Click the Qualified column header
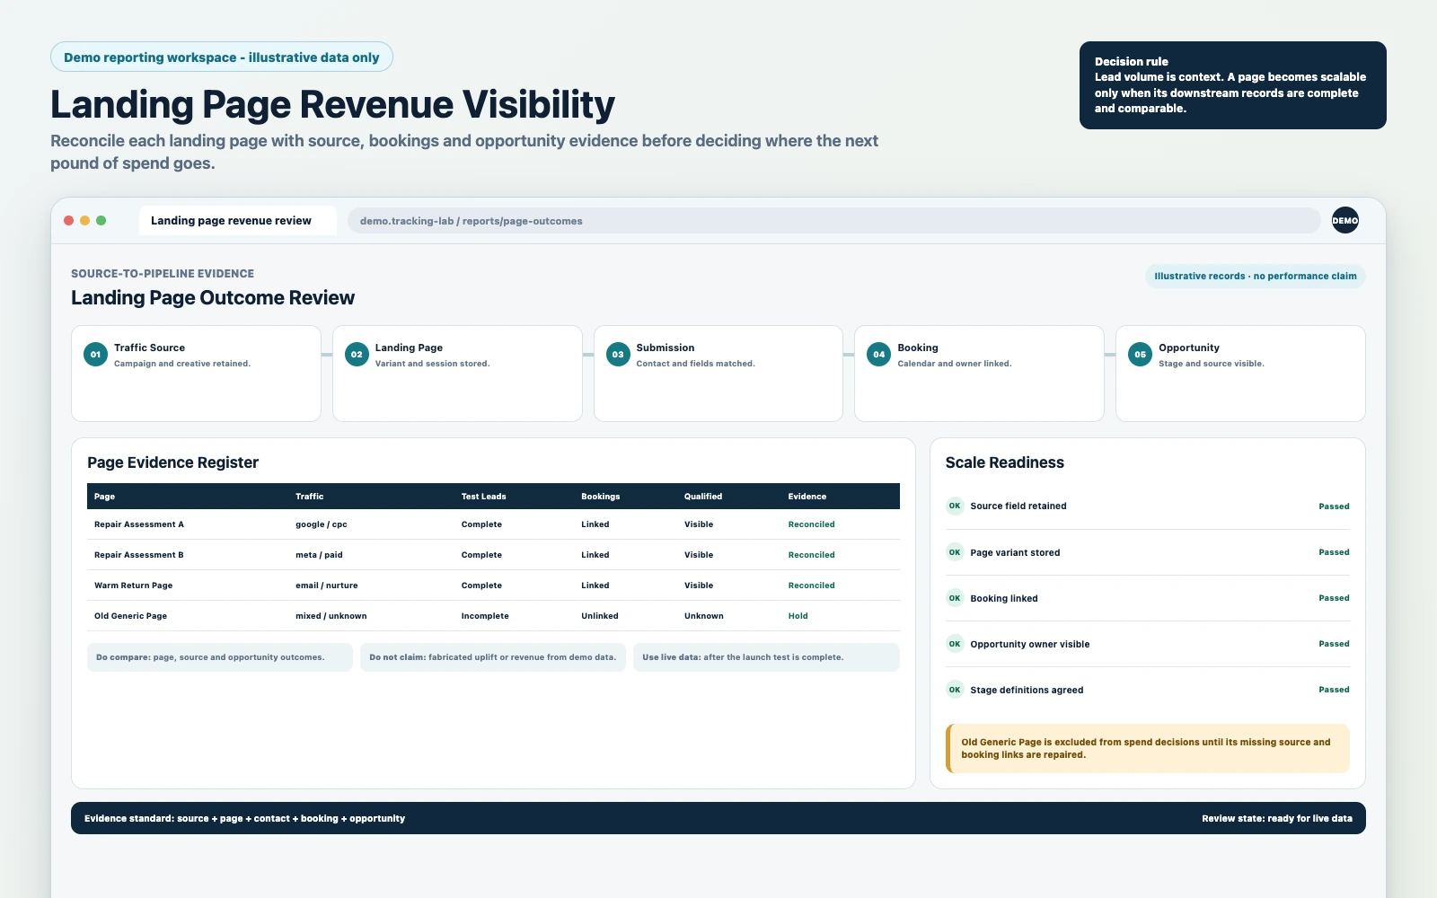 pyautogui.click(x=703, y=497)
